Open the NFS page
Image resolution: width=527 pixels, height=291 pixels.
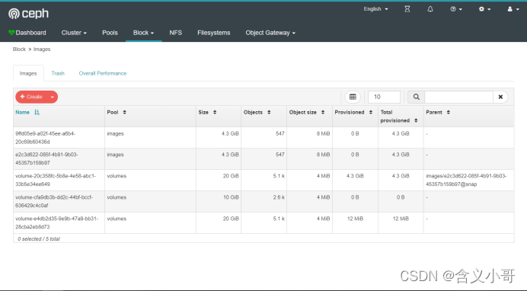click(175, 33)
